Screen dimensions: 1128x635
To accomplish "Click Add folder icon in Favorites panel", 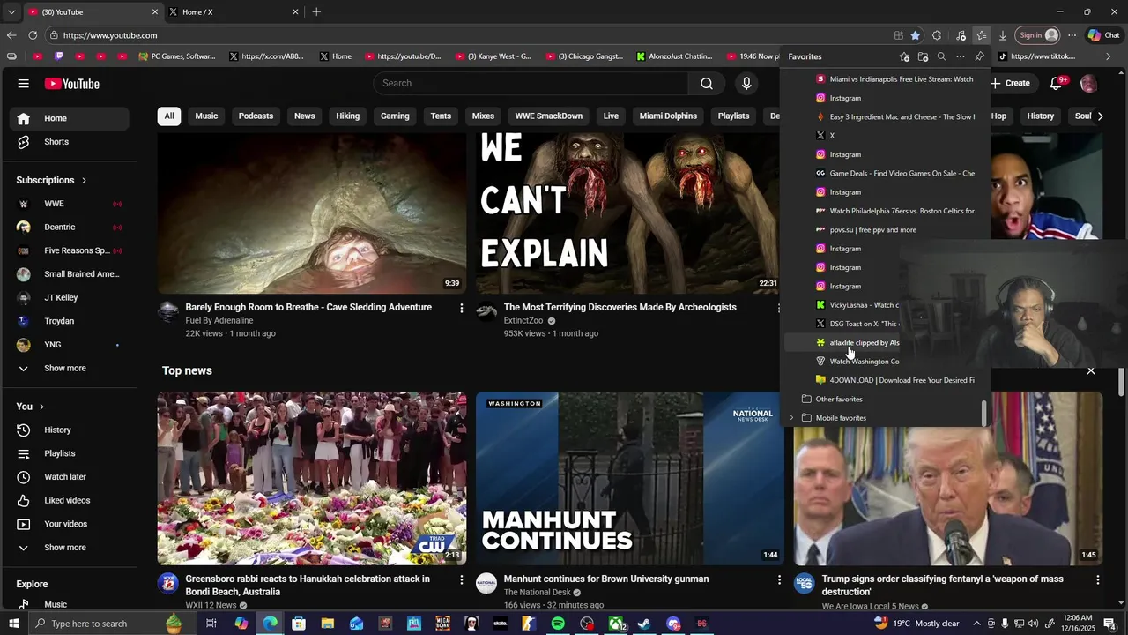I will tap(923, 56).
